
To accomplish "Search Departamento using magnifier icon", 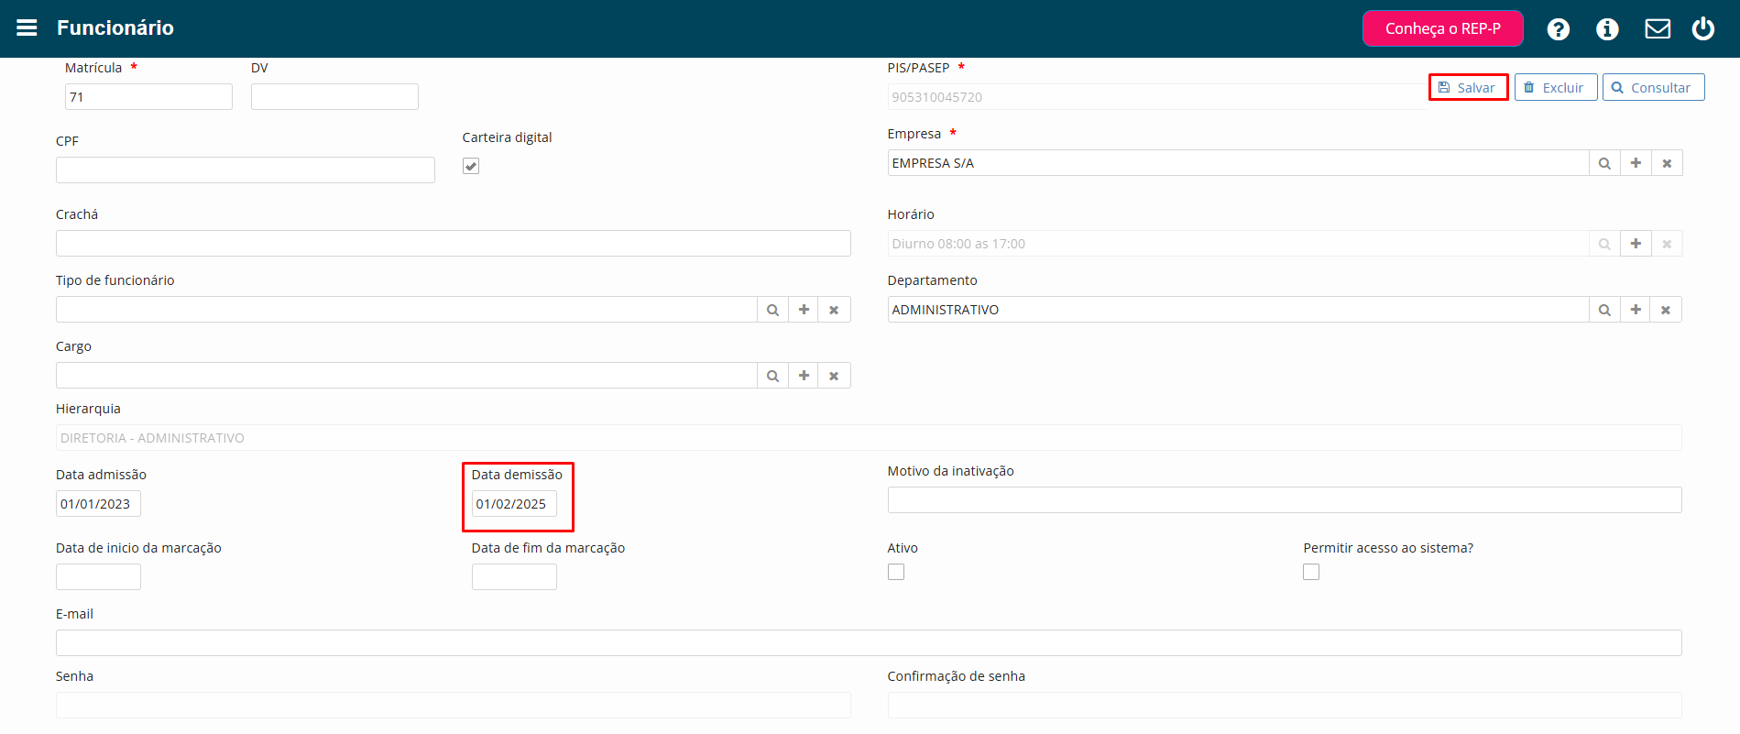I will point(1604,310).
